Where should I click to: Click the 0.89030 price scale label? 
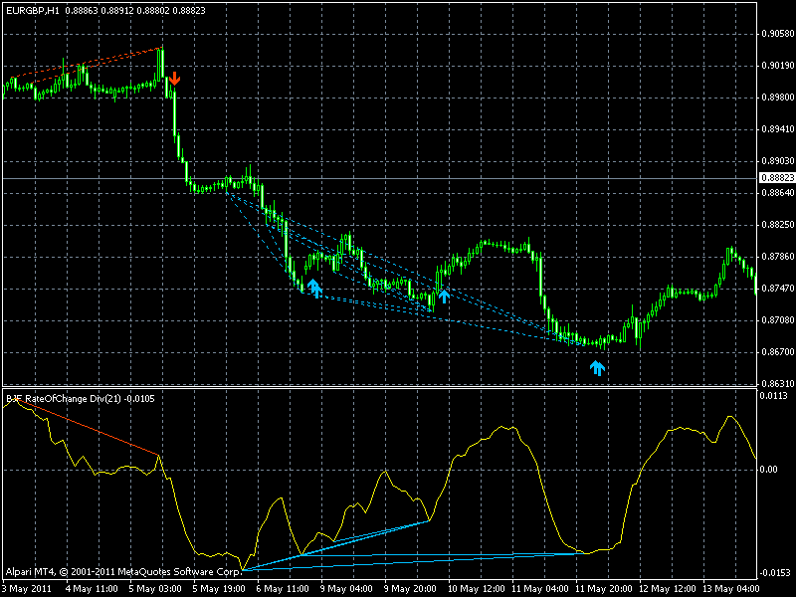(778, 161)
